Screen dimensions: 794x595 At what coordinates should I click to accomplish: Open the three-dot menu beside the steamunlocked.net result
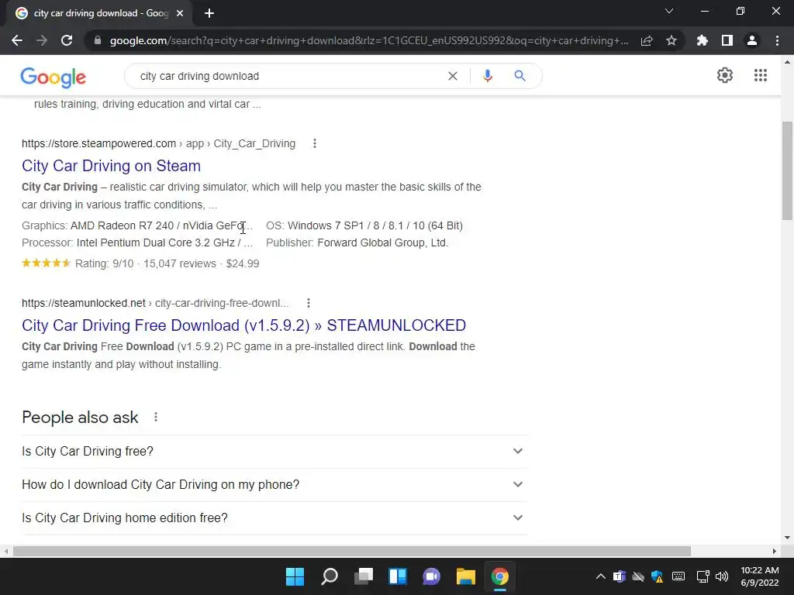click(309, 303)
